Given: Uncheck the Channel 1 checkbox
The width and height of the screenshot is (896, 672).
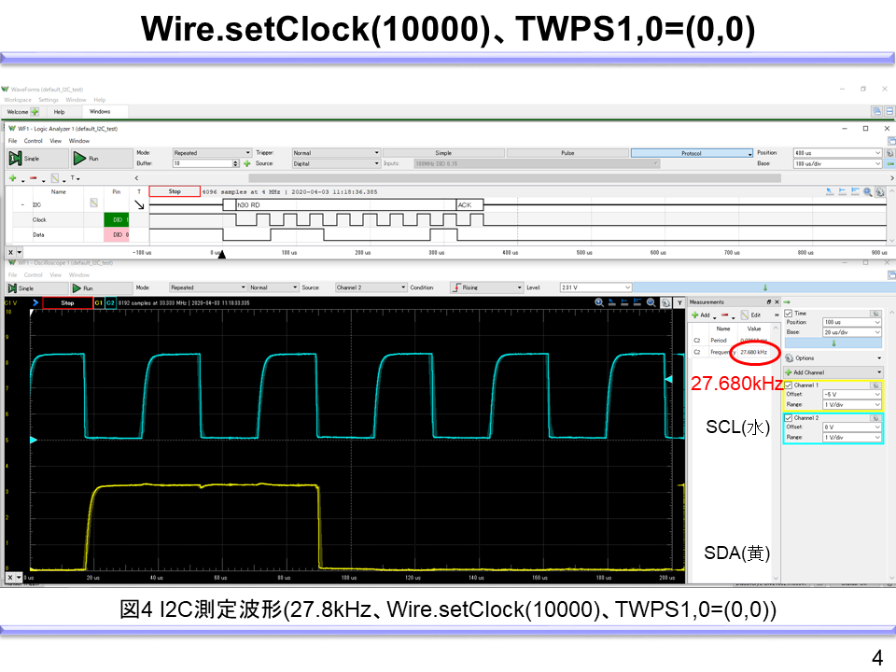Looking at the screenshot, I should click(789, 385).
